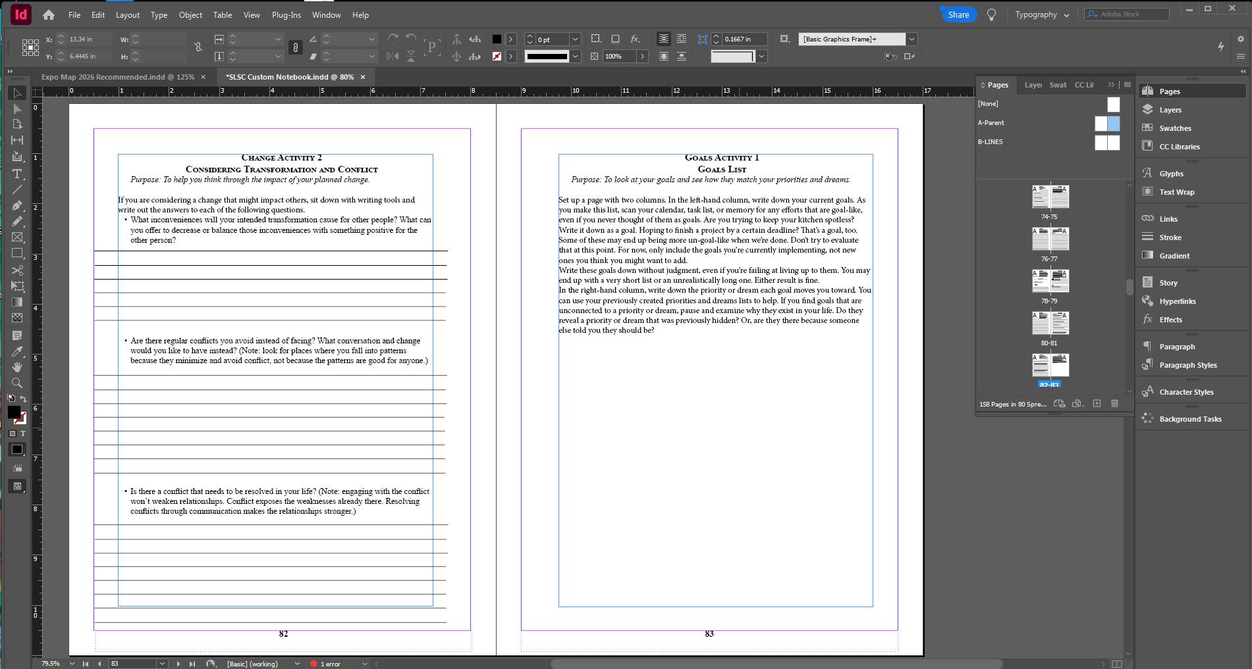The image size is (1252, 669).
Task: Create new page in Pages panel
Action: (1097, 403)
